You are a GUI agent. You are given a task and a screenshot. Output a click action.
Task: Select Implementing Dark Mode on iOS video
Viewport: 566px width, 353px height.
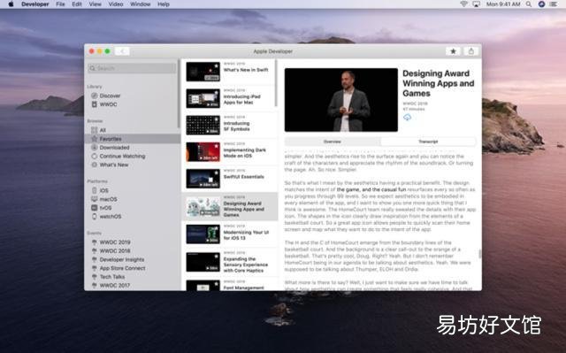(x=230, y=151)
